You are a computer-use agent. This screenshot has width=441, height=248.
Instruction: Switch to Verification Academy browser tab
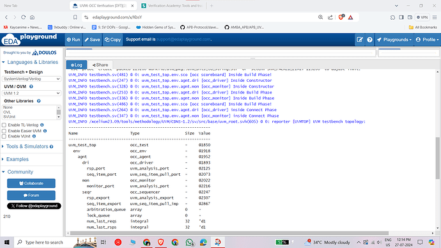coord(172,6)
